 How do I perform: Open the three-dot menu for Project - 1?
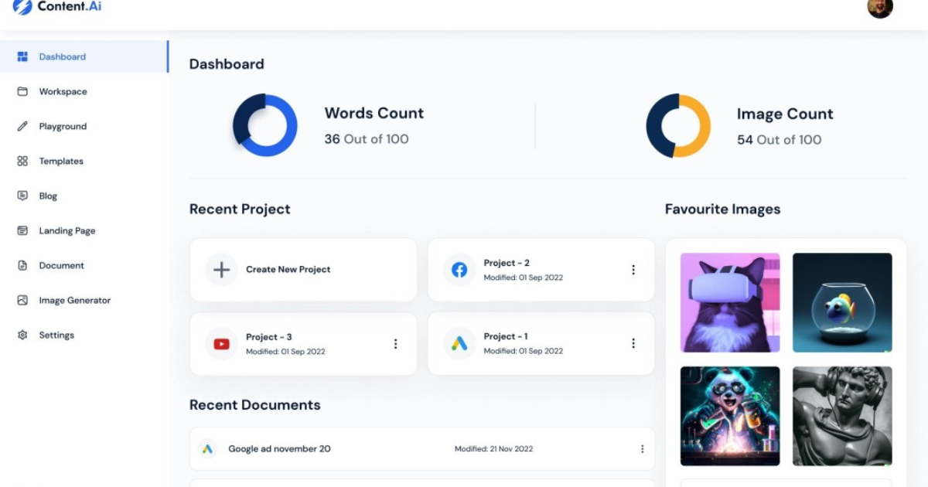pos(633,343)
